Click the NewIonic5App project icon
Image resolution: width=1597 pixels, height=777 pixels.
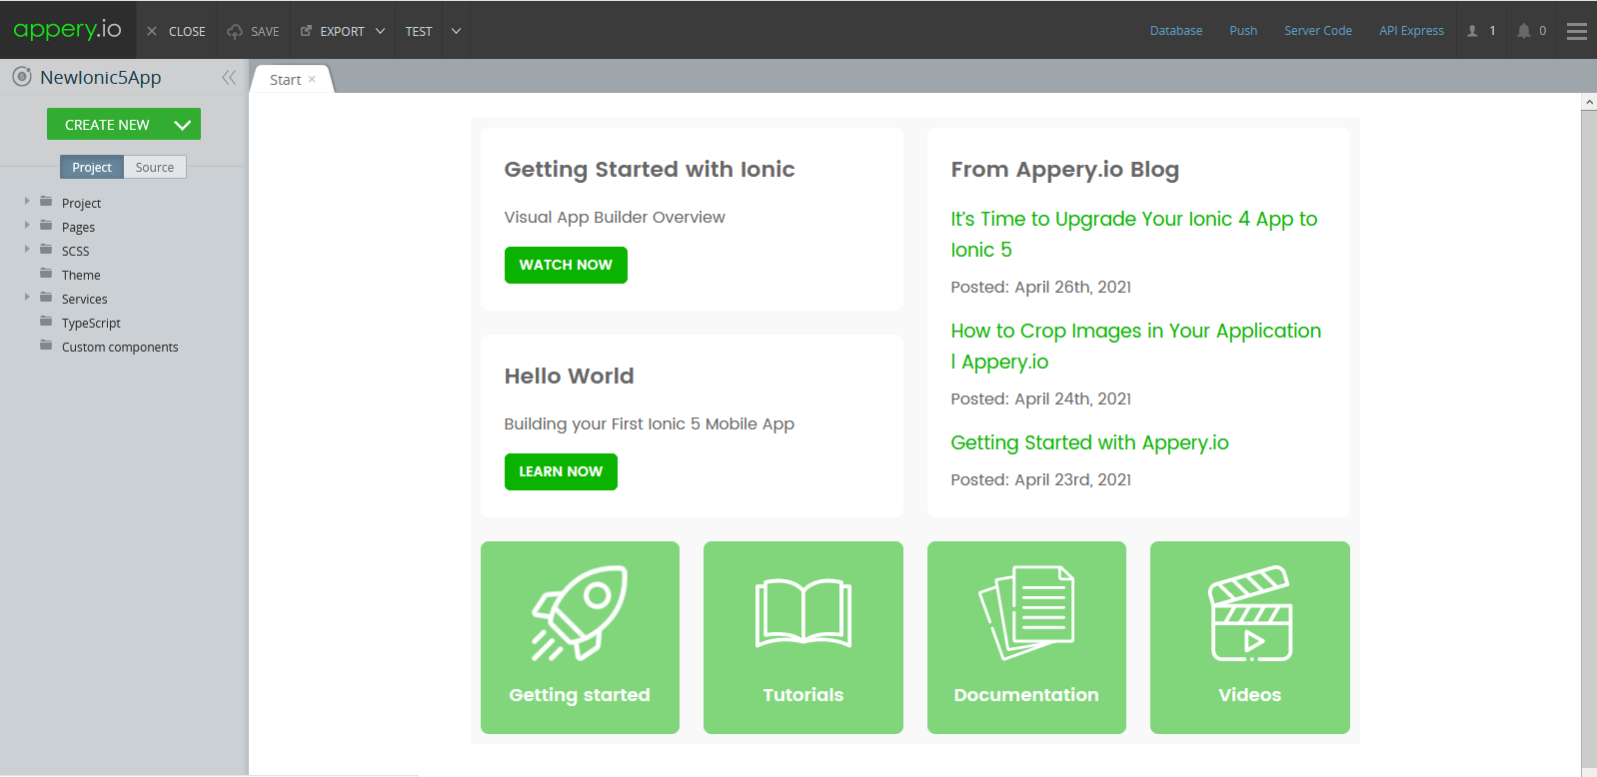click(22, 77)
